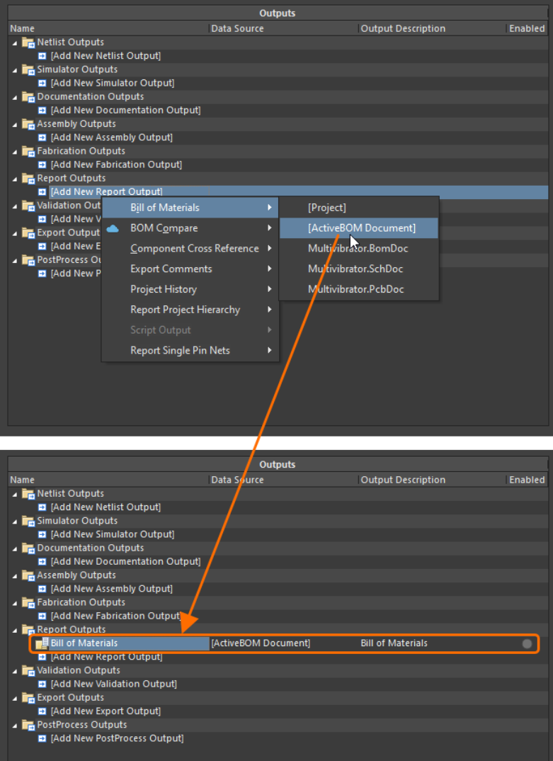
Task: Collapse Assembly Outputs in the top panel
Action: 15,124
